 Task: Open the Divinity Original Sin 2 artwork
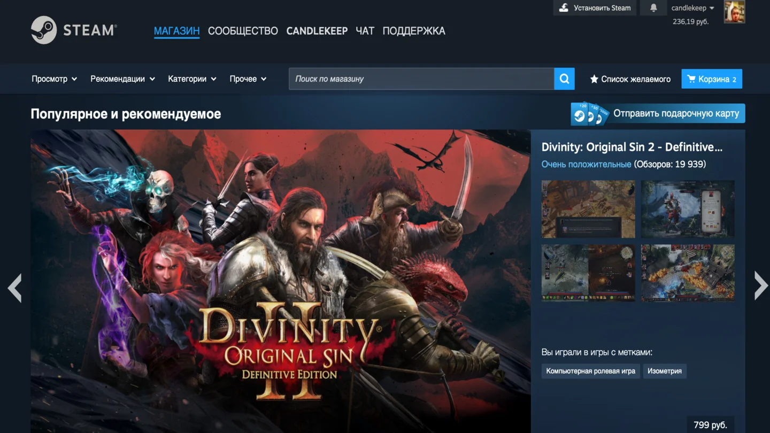click(x=281, y=281)
